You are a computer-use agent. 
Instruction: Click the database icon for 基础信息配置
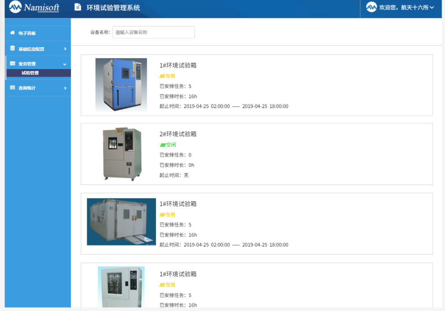pyautogui.click(x=12, y=48)
